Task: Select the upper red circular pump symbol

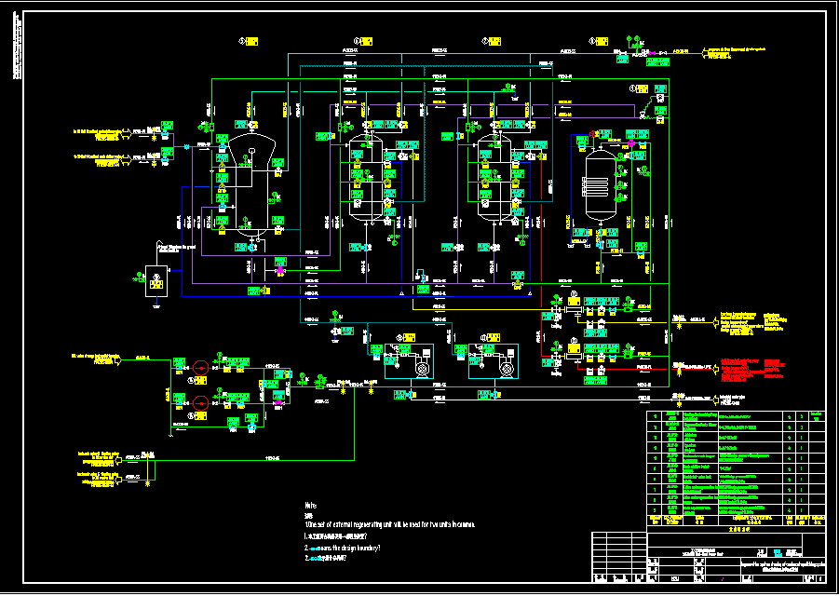Action: [x=200, y=368]
